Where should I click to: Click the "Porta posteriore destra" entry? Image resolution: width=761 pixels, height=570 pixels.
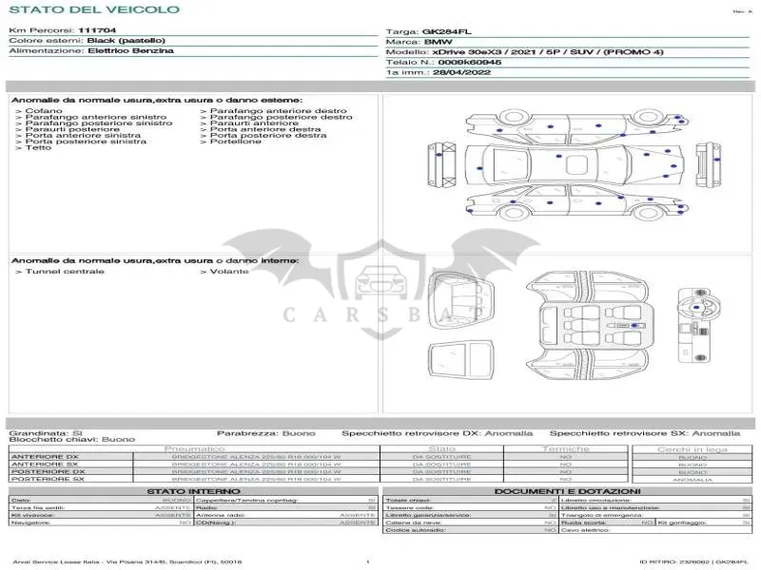click(268, 136)
